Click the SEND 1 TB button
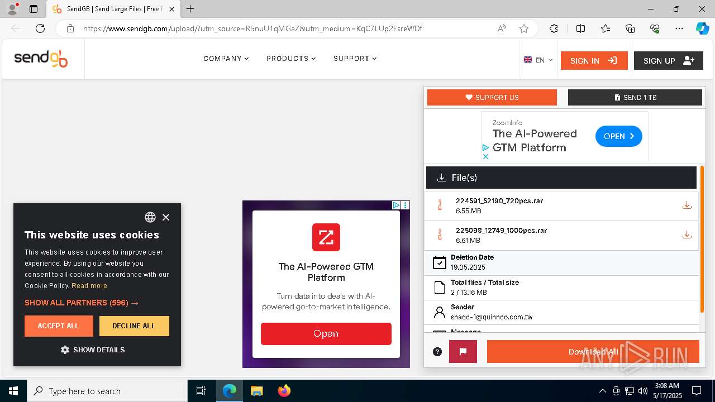This screenshot has height=402, width=715. coord(635,97)
